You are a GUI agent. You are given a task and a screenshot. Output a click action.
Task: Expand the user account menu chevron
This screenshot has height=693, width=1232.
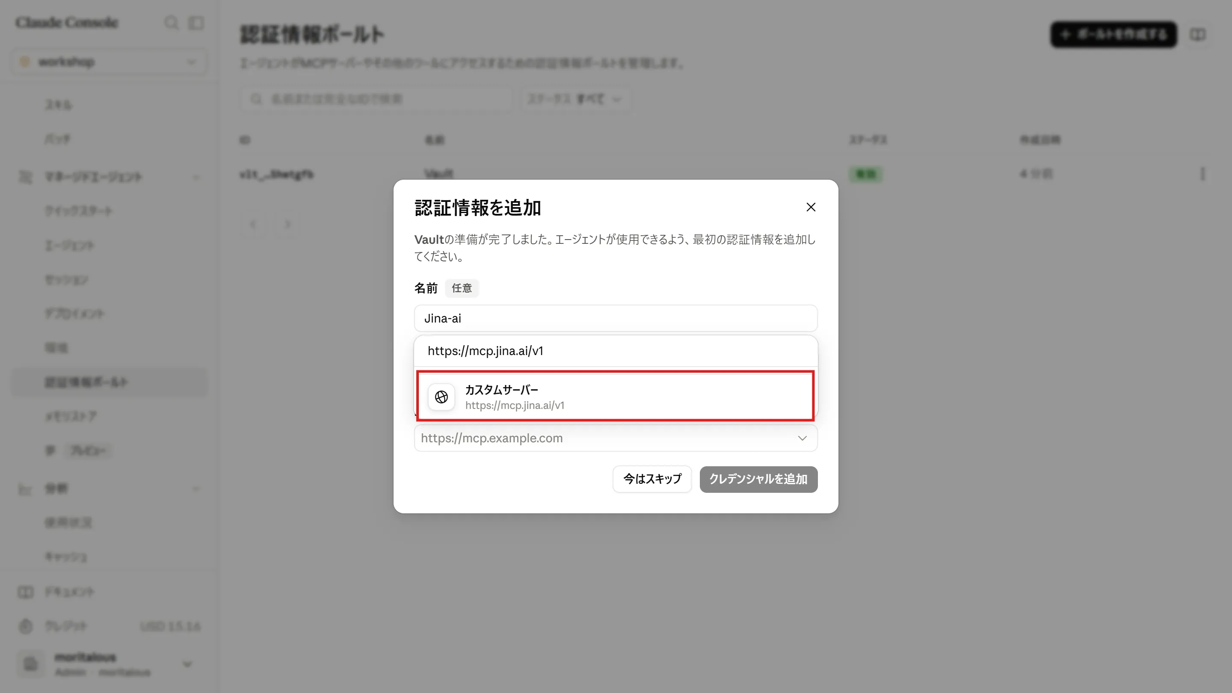pos(187,664)
